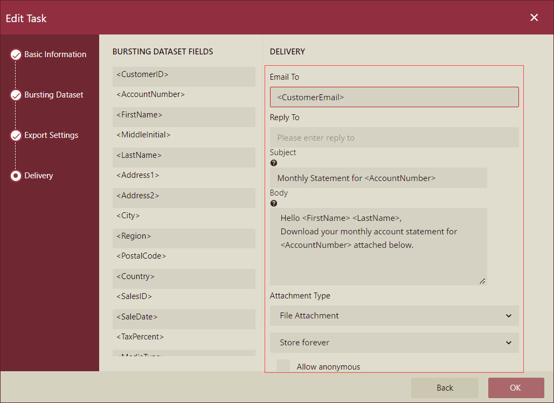
Task: Select the AccountNumber dataset field
Action: (x=184, y=95)
